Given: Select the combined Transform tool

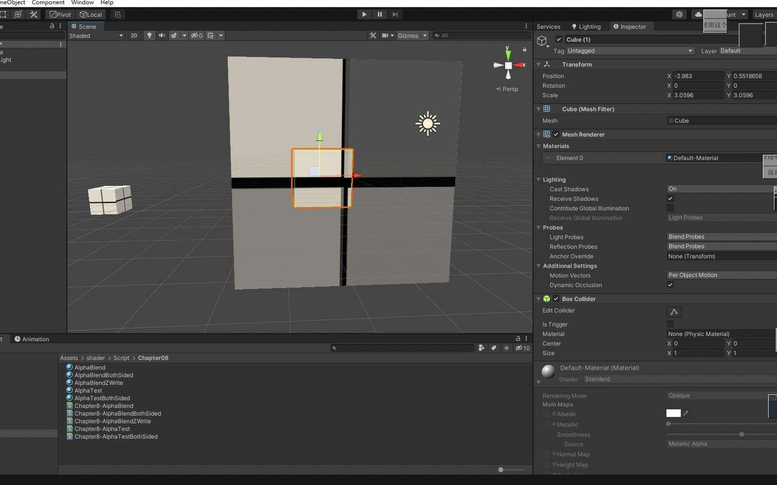Looking at the screenshot, I should click(x=18, y=14).
